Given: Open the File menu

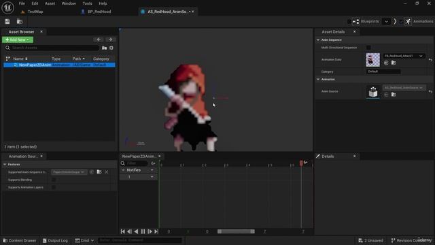Looking at the screenshot, I should (22, 3).
